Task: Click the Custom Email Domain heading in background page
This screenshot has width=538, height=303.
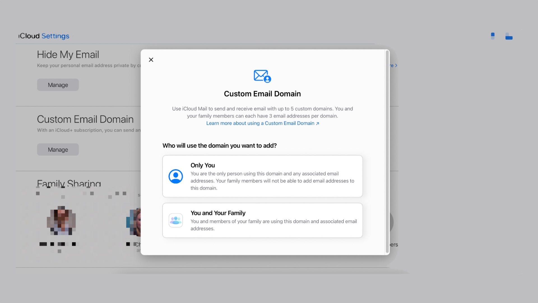Action: point(85,119)
